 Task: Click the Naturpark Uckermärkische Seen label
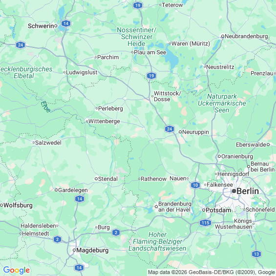(222, 103)
